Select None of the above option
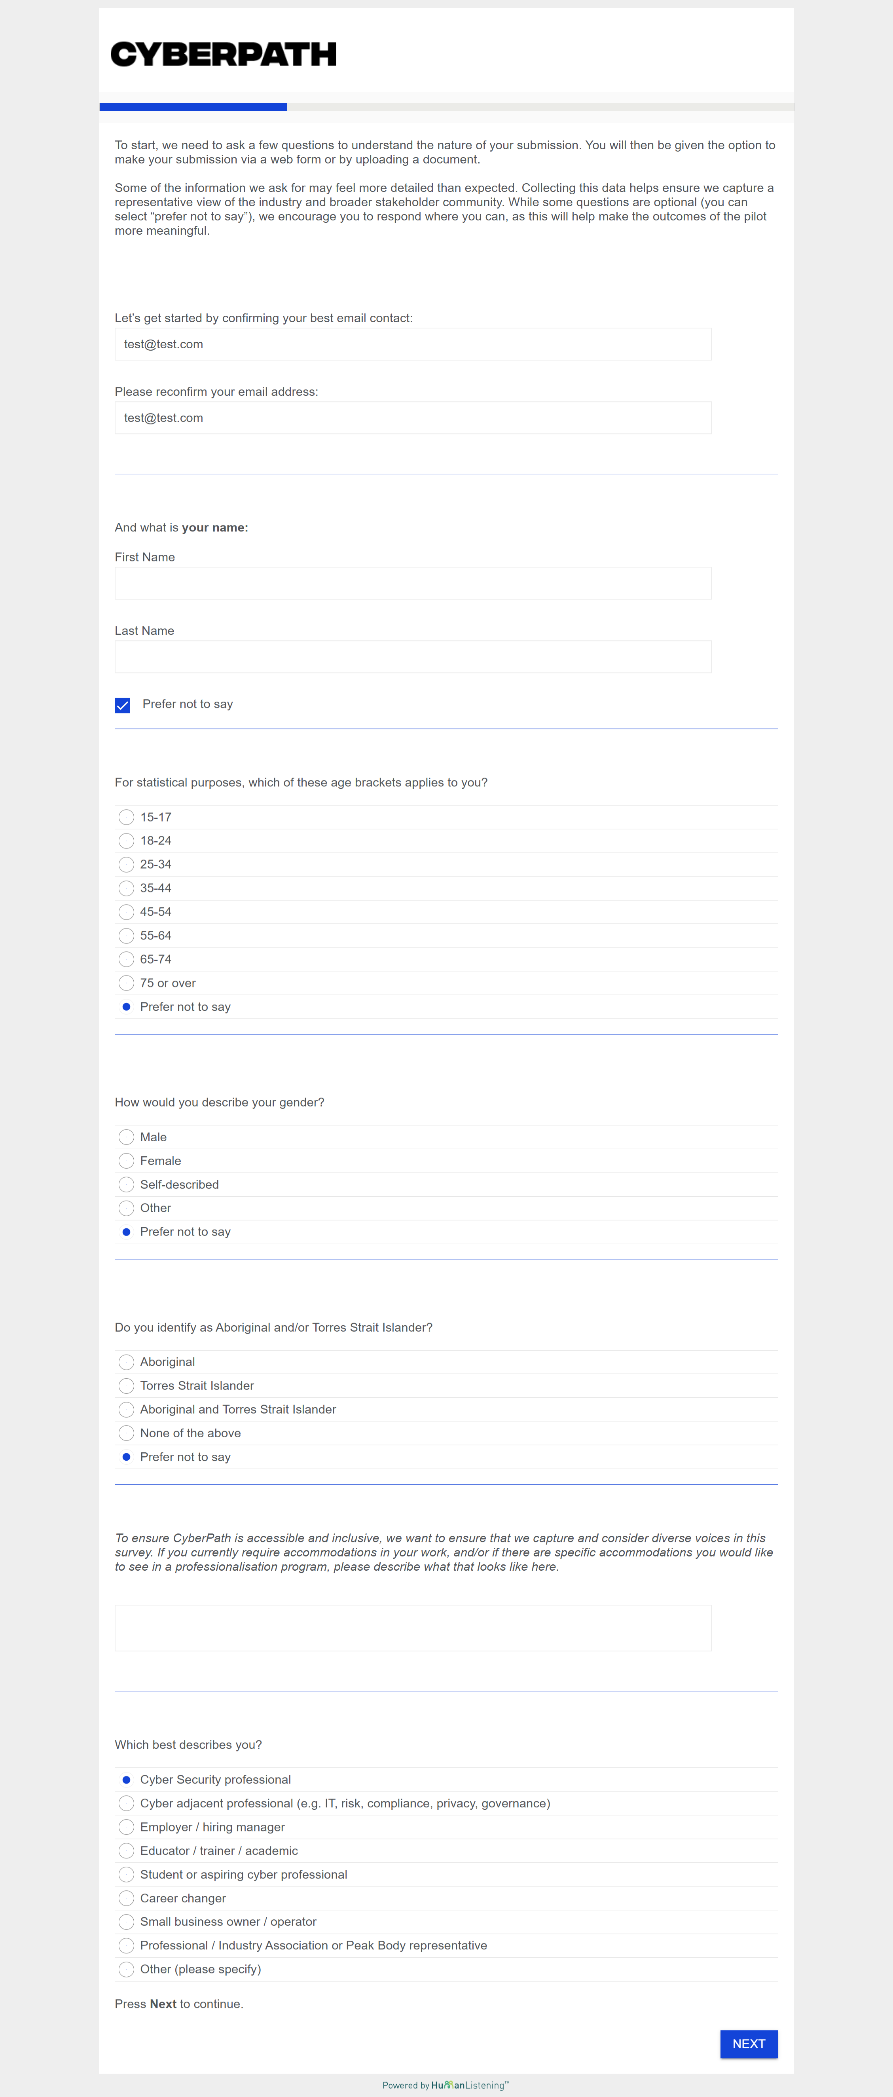 pos(126,1433)
